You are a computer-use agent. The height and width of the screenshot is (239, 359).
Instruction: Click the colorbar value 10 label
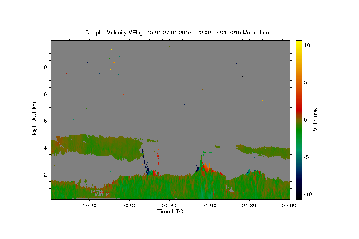tap(307, 45)
